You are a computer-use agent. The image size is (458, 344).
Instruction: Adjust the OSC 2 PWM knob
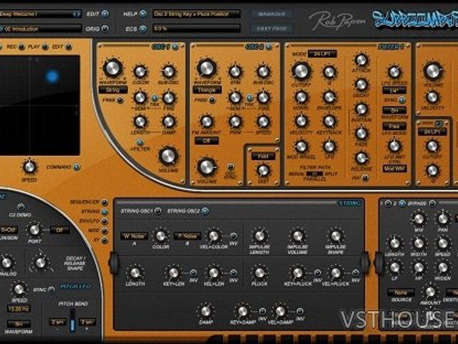[x=235, y=122]
